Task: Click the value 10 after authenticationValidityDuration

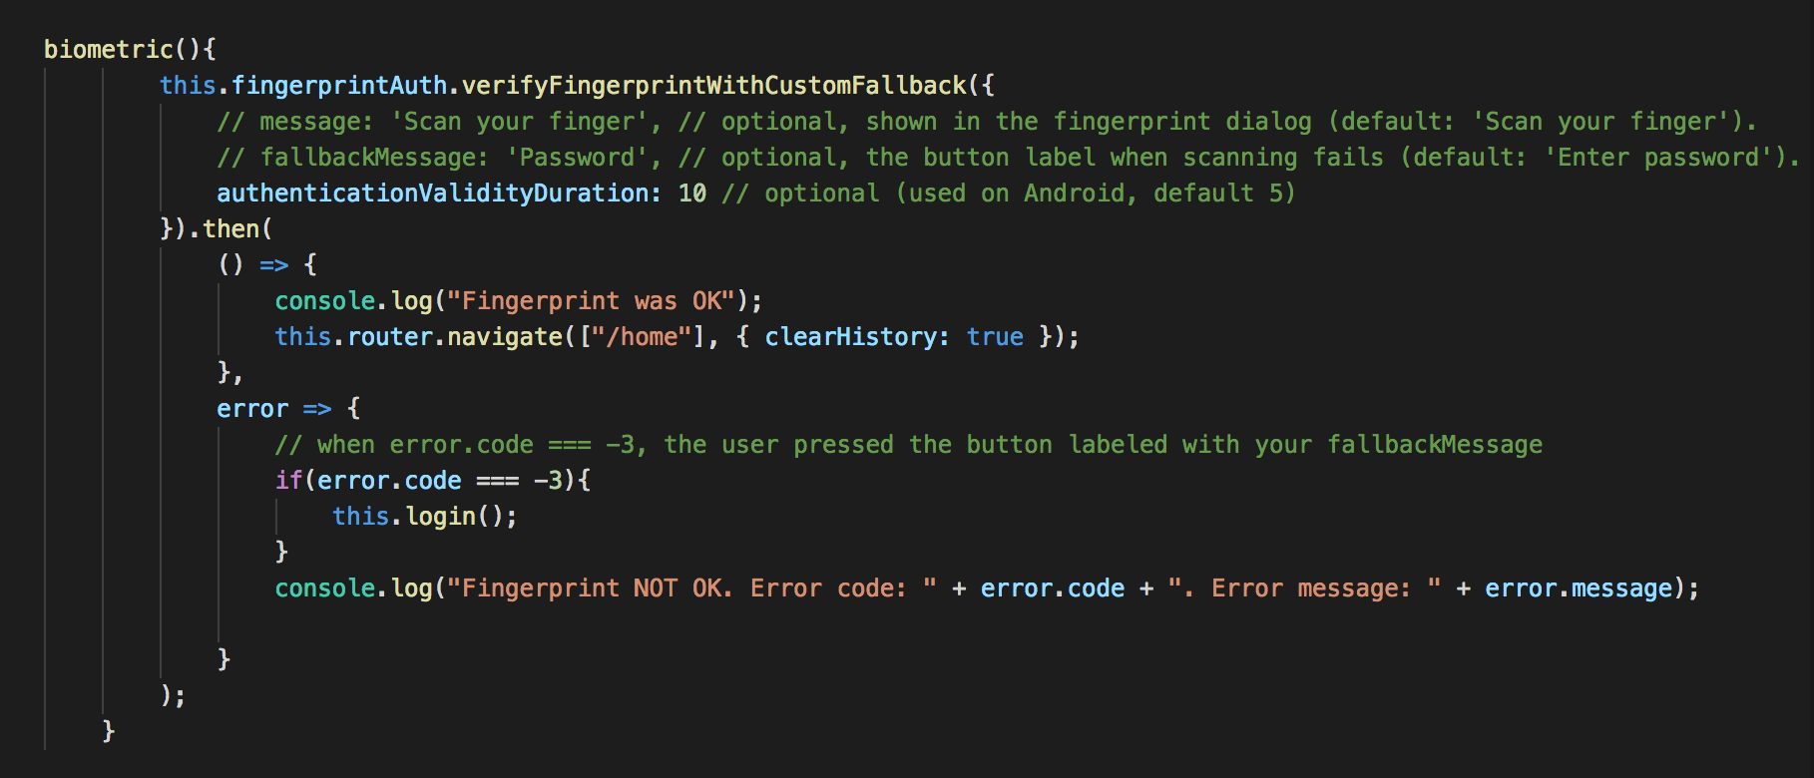Action: 692,193
